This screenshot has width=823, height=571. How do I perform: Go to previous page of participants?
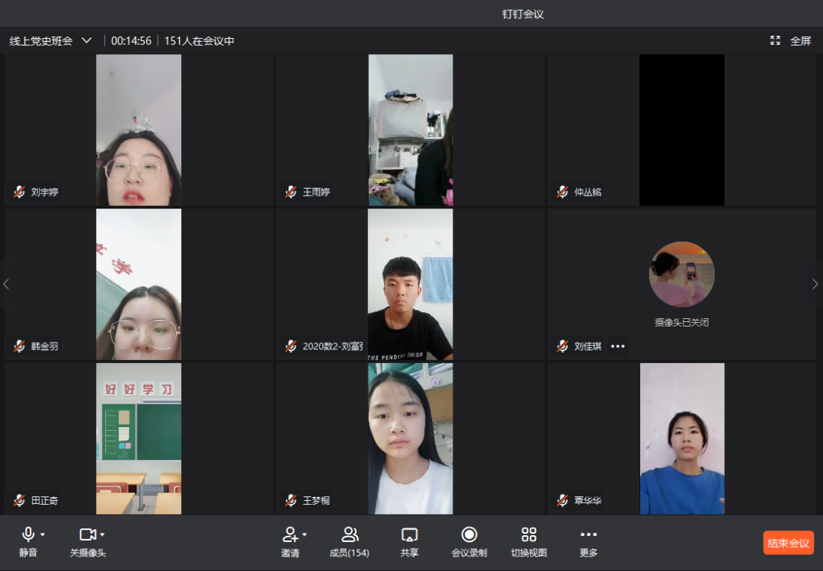tap(7, 284)
